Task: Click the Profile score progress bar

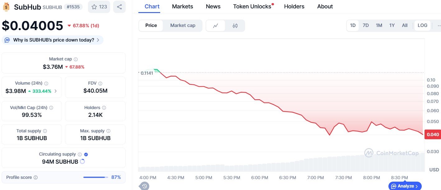Action: click(95, 177)
